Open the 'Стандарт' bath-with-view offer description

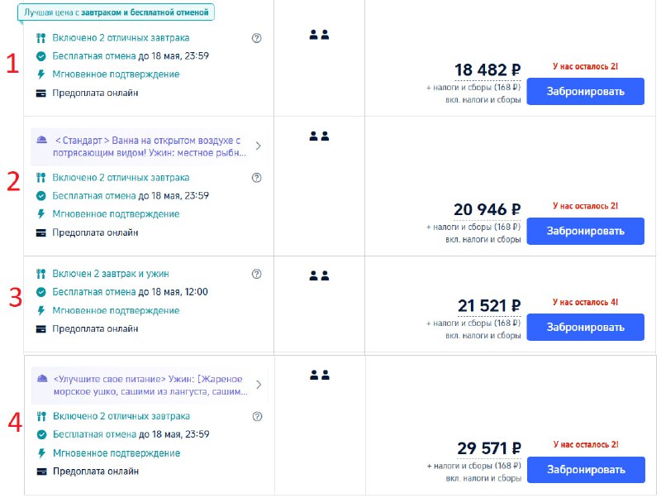[x=149, y=146]
